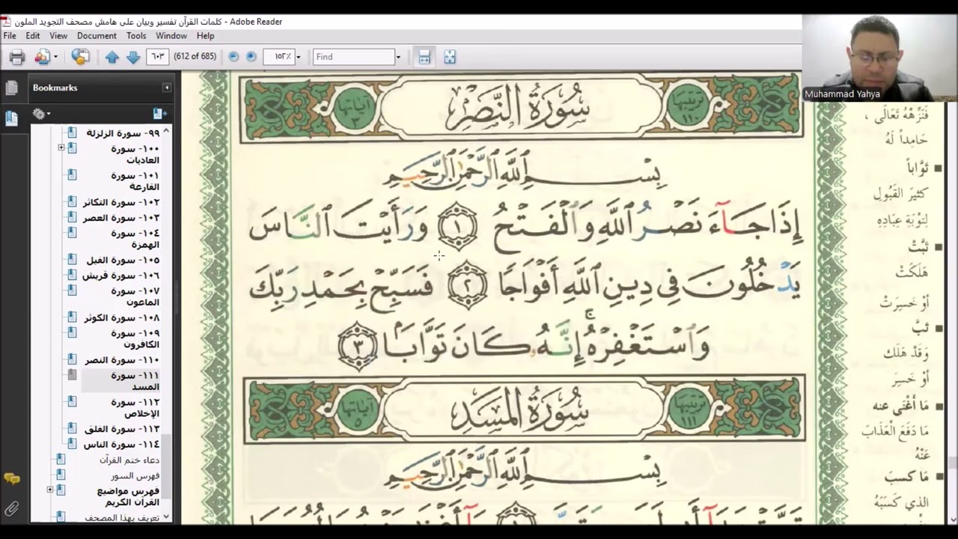Image resolution: width=958 pixels, height=539 pixels.
Task: Click bookmark icon beside سورة قريش
Action: (72, 275)
